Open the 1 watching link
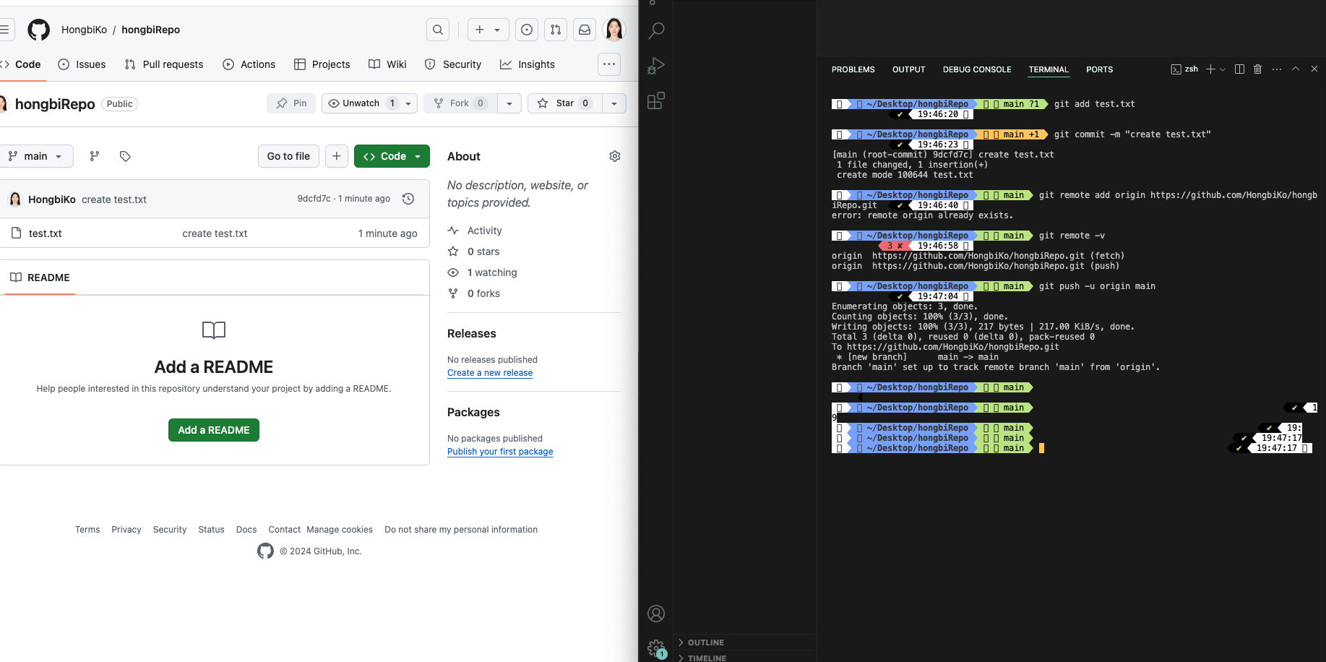Screen dimensions: 1326x662 (483, 272)
